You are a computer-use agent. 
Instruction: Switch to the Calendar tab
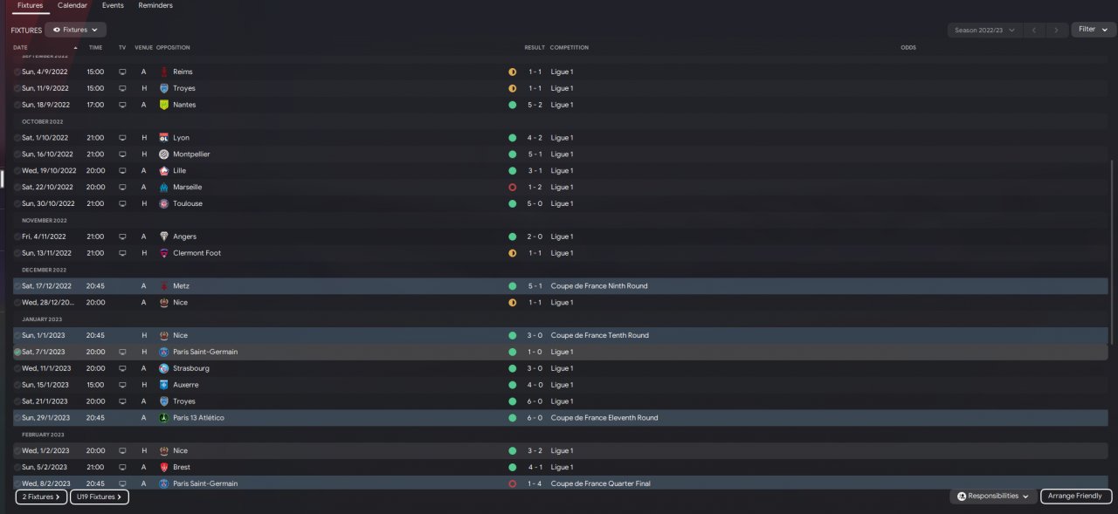coord(72,5)
